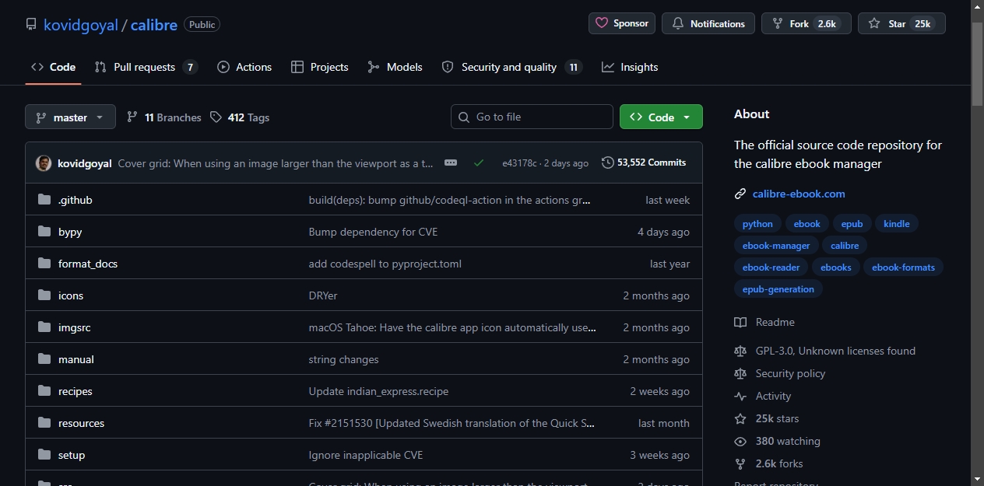Go to the Actions tab
Viewport: 984px width, 486px height.
244,67
